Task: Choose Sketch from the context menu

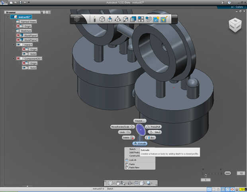Action: tap(132, 149)
